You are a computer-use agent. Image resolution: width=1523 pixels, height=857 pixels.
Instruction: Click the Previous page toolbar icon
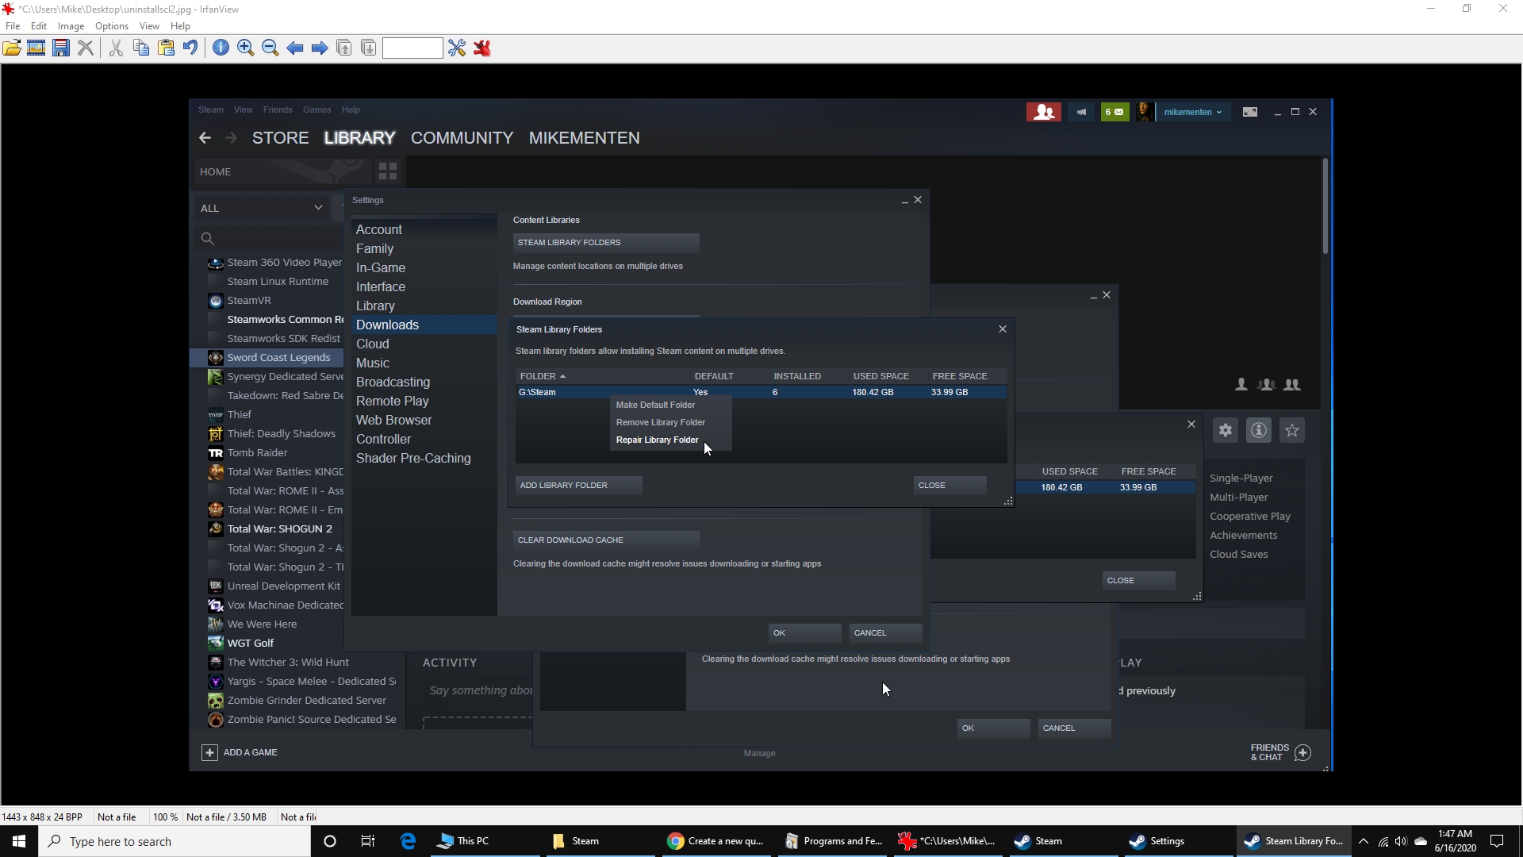(x=344, y=48)
